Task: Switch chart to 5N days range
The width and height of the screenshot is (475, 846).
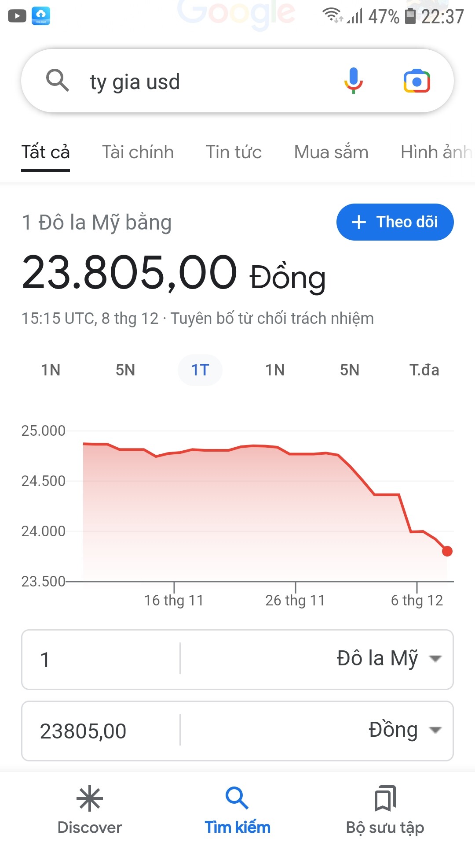Action: (x=125, y=370)
